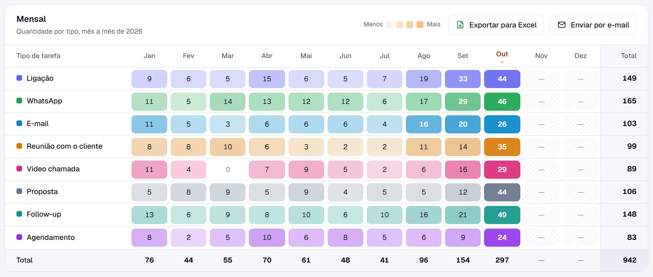This screenshot has width=653, height=277.
Task: Select the Jan column header
Action: (149, 56)
